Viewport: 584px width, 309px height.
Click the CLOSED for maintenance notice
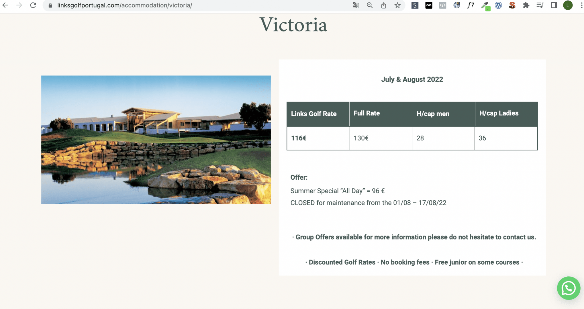368,203
